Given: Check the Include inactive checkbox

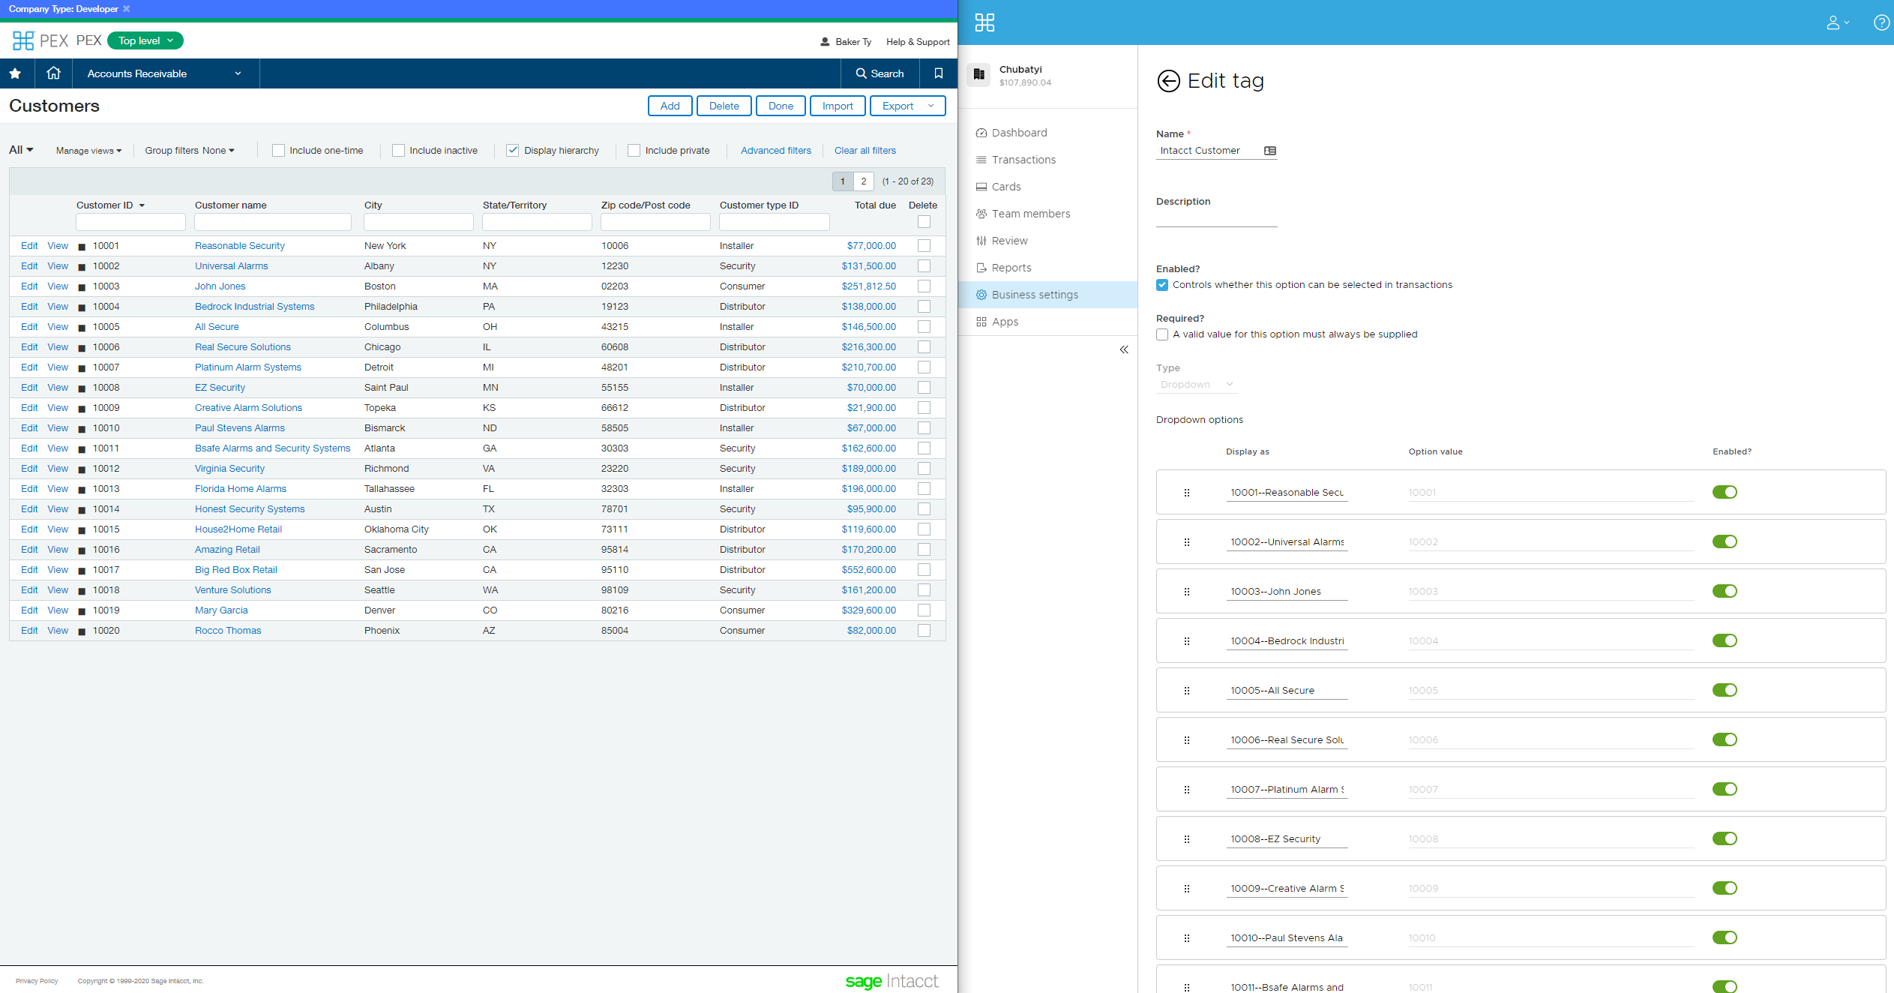Looking at the screenshot, I should click(398, 151).
